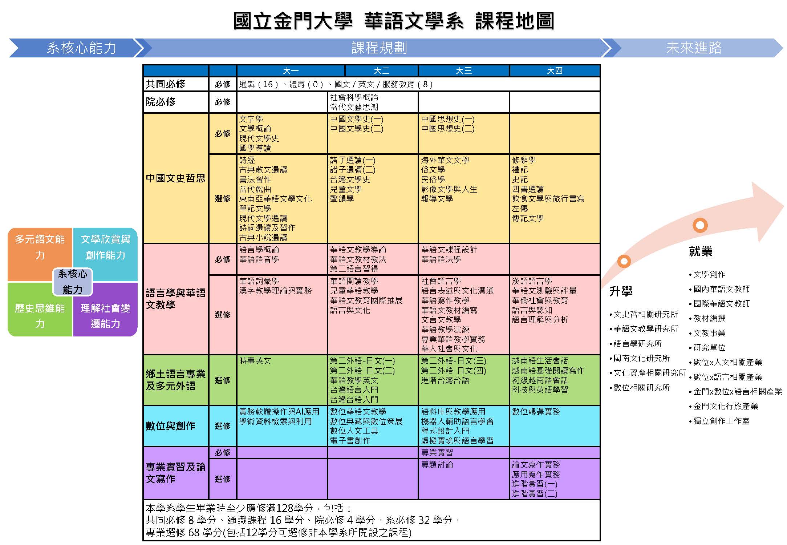Image resolution: width=787 pixels, height=545 pixels.
Task: Click the 理解社會變遷能力 purple box
Action: (x=105, y=310)
